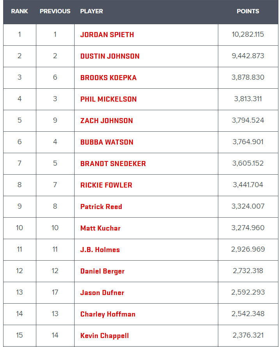
Task: Click the POINTS column header
Action: tap(248, 11)
